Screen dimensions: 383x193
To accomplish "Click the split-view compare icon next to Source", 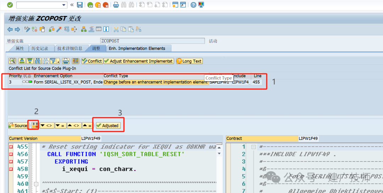I will point(35,125).
